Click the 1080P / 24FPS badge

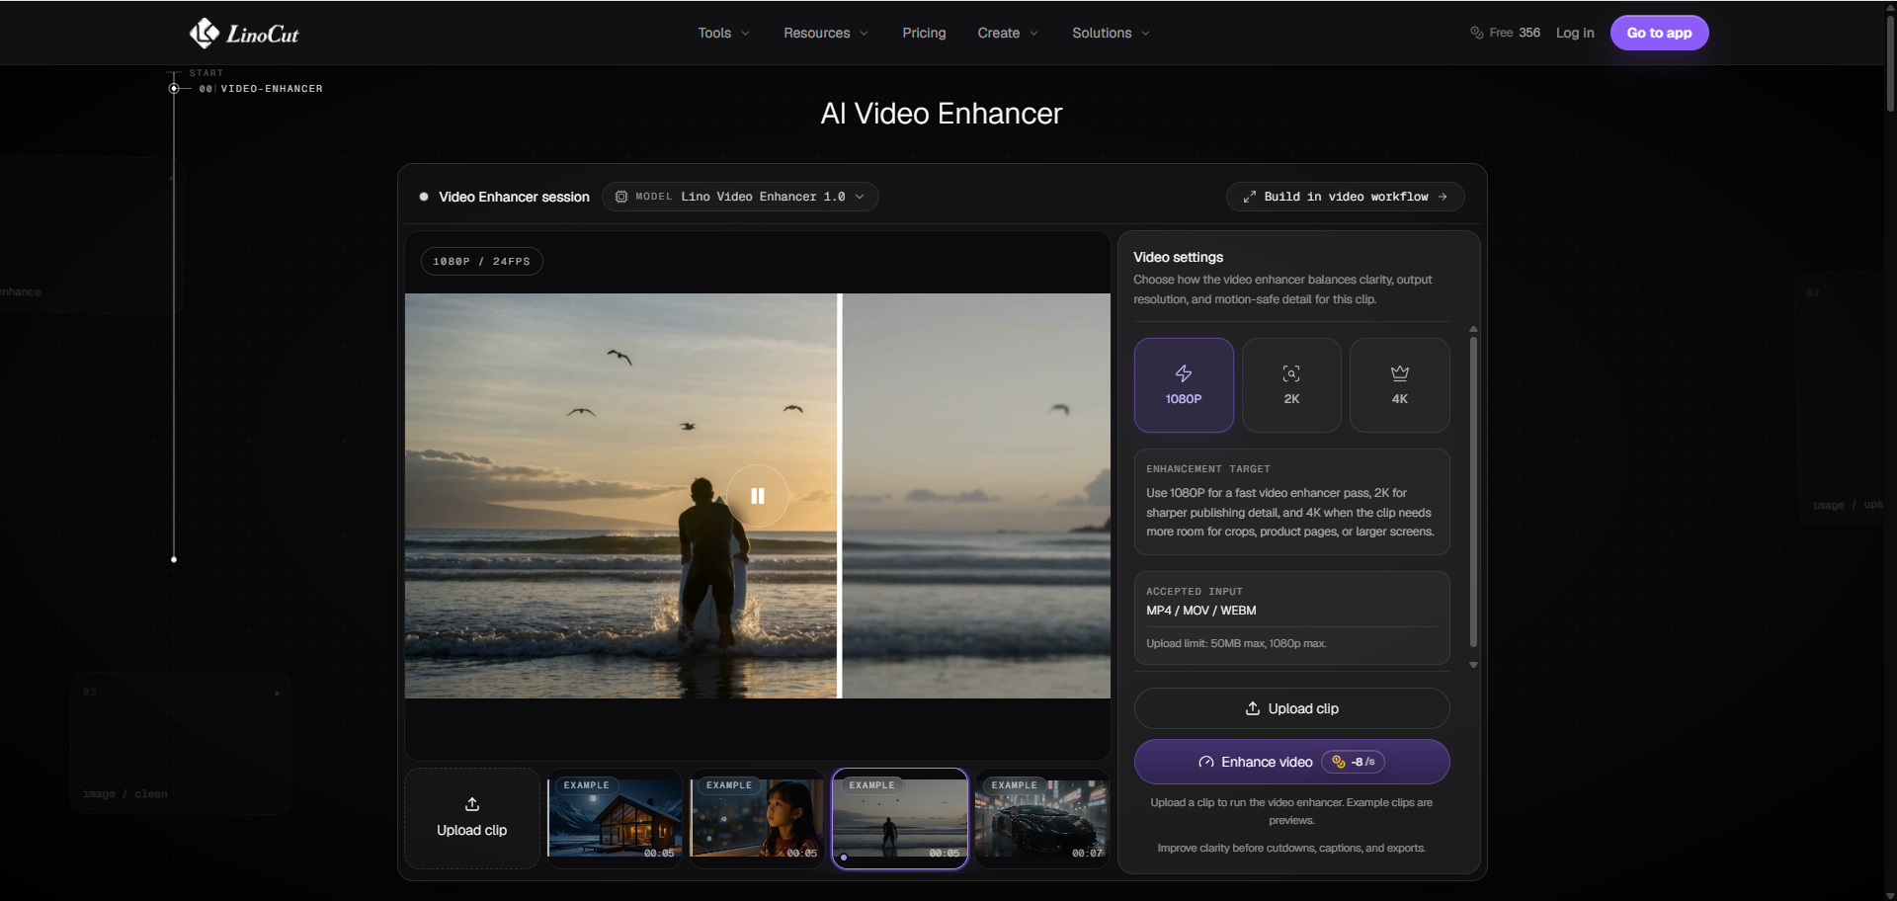(481, 262)
